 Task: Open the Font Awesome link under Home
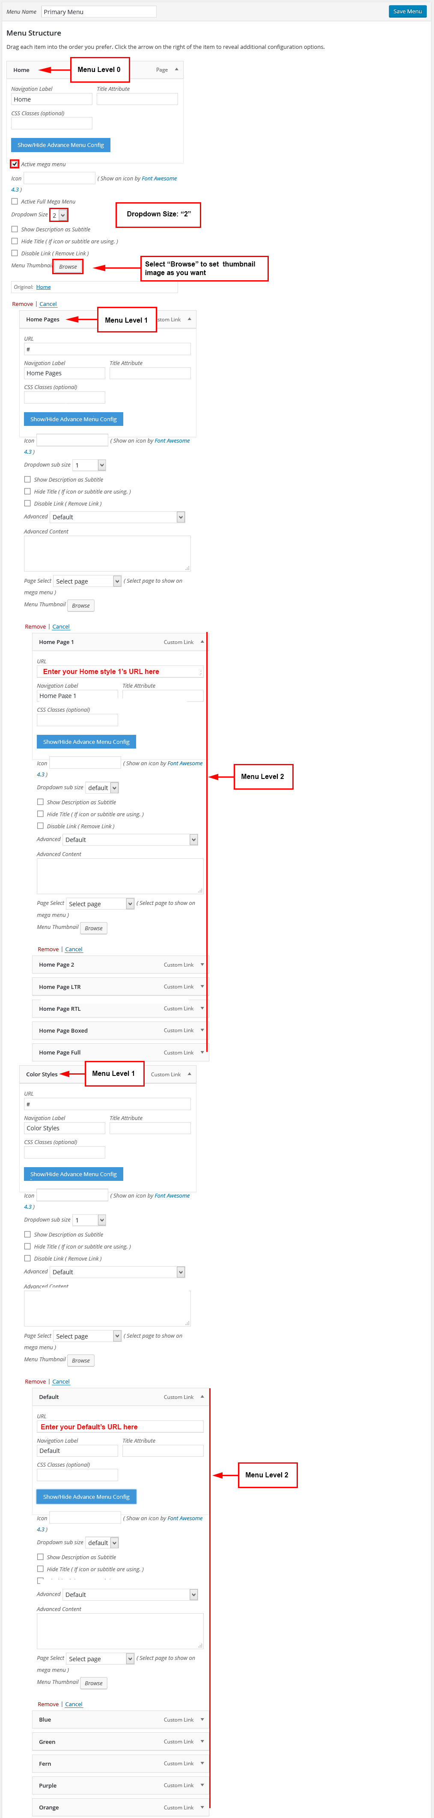coord(159,179)
